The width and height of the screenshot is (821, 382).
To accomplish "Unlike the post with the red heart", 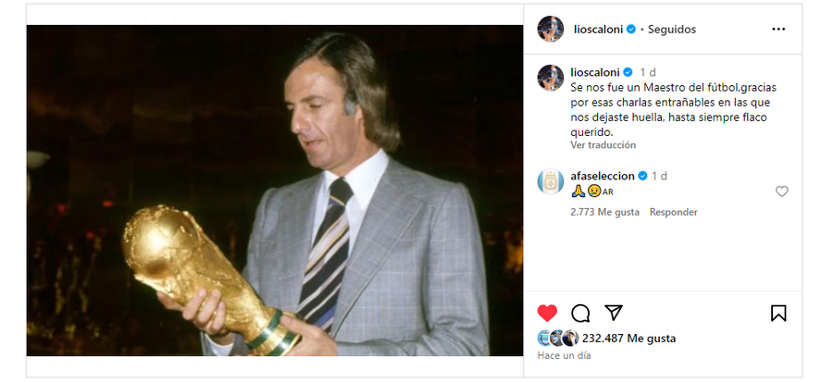I will [547, 313].
